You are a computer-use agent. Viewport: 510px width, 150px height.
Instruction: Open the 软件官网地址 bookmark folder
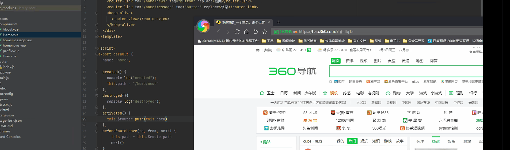pyautogui.click(x=332, y=41)
